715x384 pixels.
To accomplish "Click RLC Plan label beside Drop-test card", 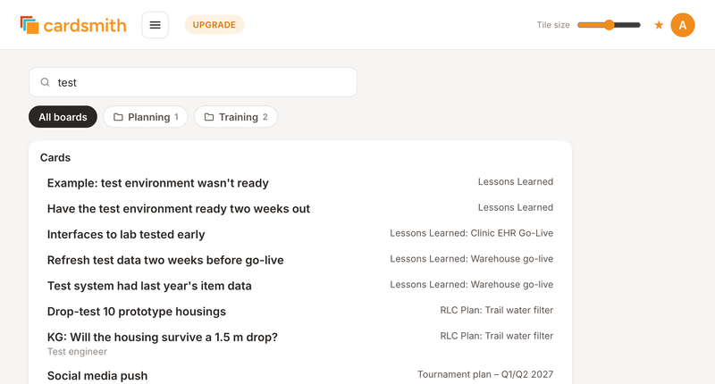I will [497, 310].
